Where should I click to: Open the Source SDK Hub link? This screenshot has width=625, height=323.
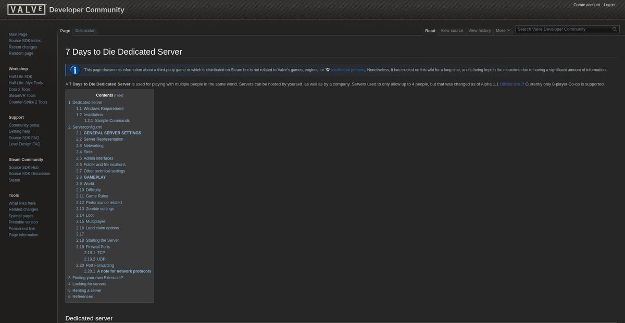coord(23,167)
